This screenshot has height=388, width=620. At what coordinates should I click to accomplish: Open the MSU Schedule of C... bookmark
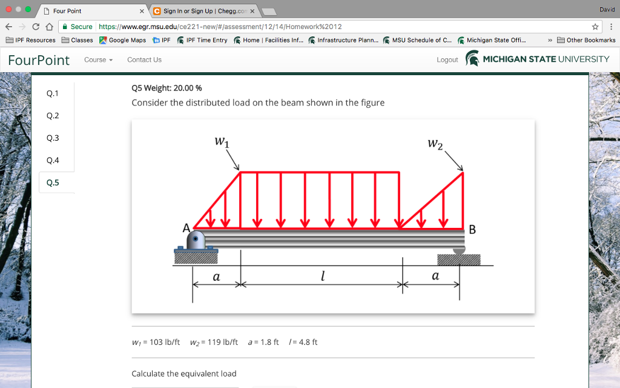[417, 40]
